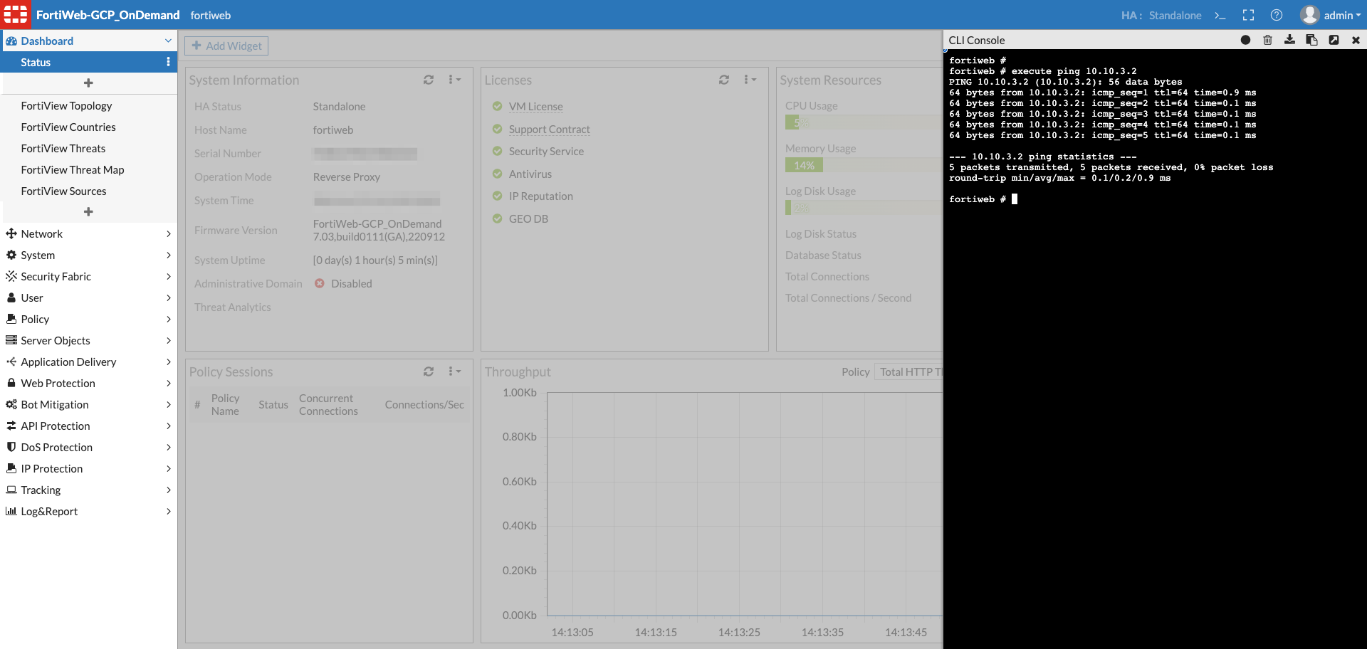This screenshot has width=1367, height=649.
Task: Open FortiView Topology
Action: point(66,105)
